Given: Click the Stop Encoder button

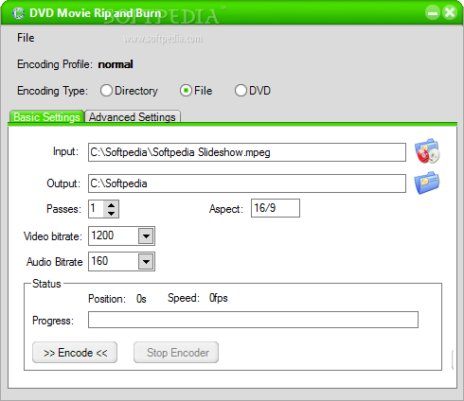Looking at the screenshot, I should (x=176, y=353).
